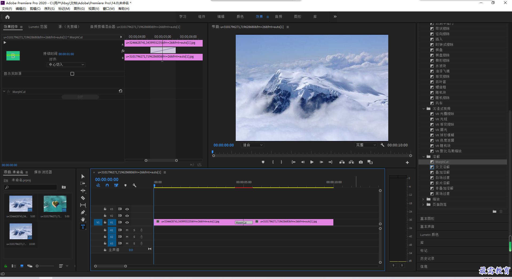Toggle 显示实际源 checkbox

(72, 74)
